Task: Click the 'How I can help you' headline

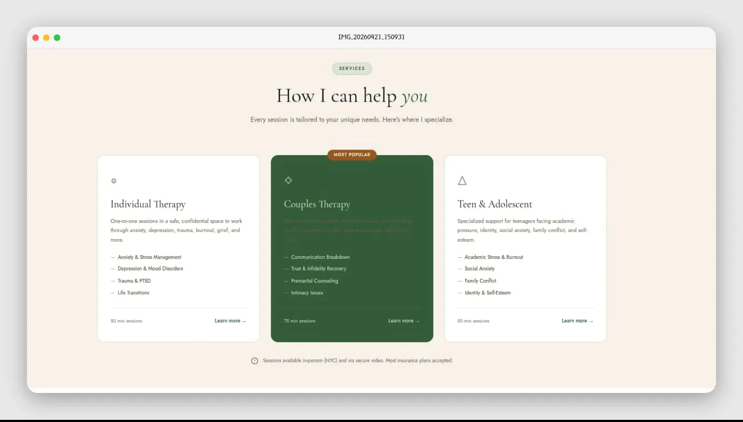Action: 352,96
